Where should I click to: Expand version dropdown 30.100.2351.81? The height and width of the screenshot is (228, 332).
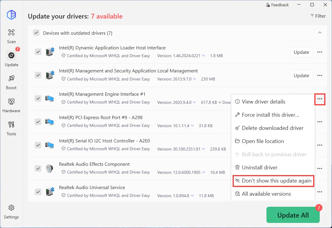click(x=204, y=149)
